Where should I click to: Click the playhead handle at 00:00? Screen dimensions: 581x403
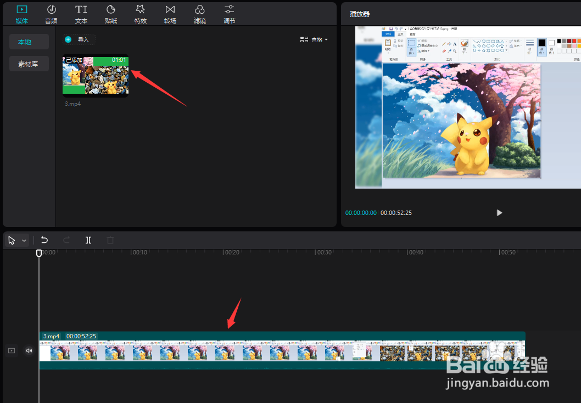39,253
